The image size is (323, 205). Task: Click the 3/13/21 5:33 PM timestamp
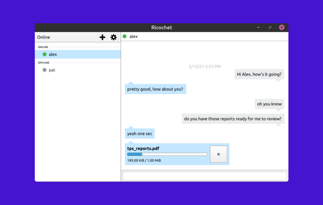204,66
